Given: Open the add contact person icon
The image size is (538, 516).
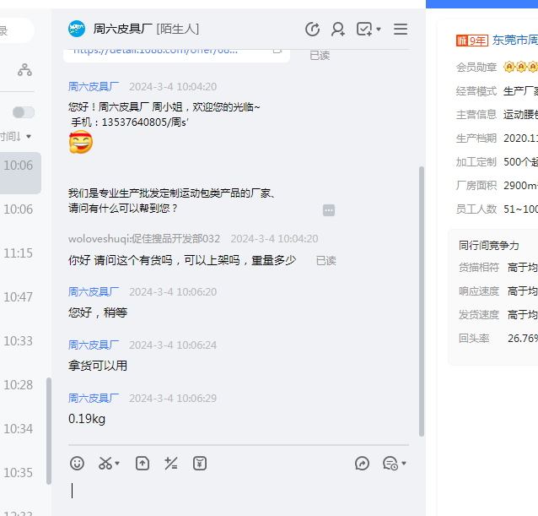Looking at the screenshot, I should click(338, 30).
